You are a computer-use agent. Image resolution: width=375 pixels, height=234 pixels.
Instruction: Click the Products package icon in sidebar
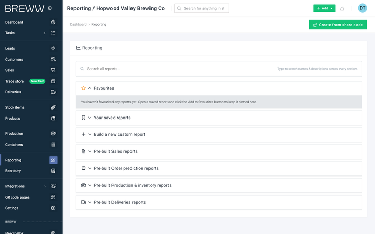(53, 119)
